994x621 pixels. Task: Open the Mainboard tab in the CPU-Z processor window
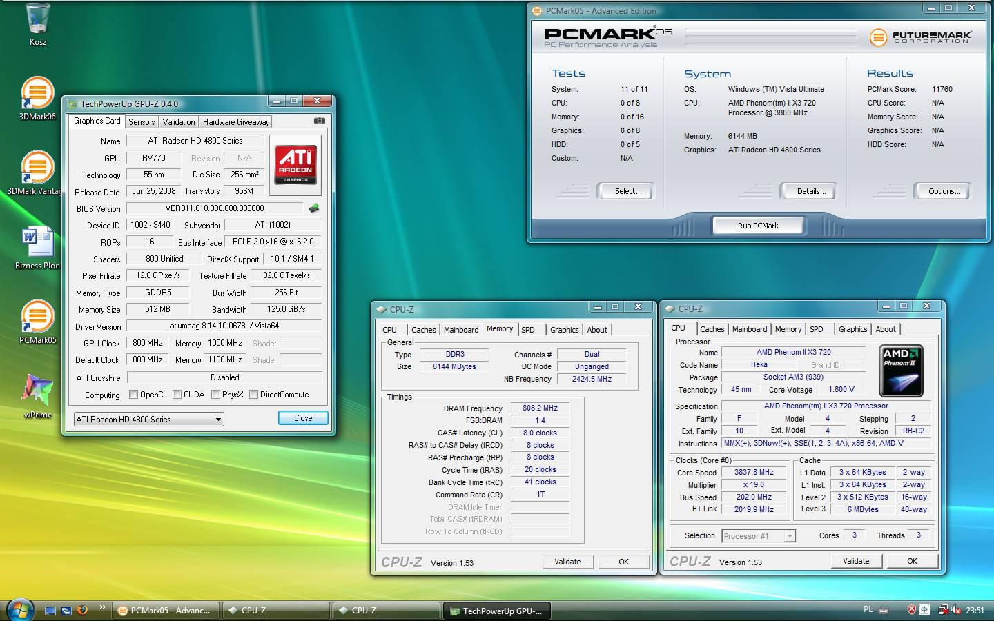click(750, 329)
